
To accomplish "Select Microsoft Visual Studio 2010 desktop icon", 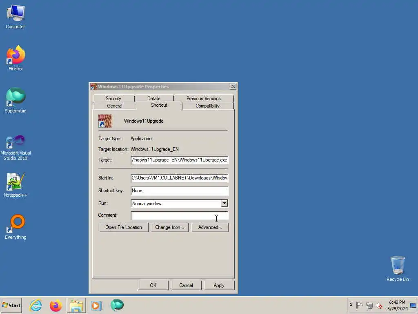I will pos(16,148).
